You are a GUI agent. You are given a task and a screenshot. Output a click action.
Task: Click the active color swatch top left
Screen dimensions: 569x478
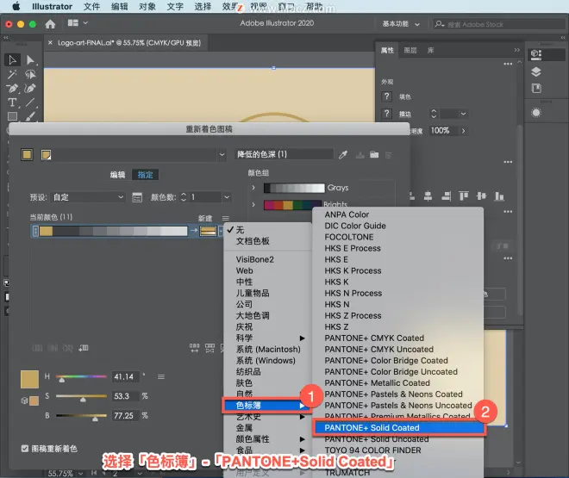tap(27, 155)
